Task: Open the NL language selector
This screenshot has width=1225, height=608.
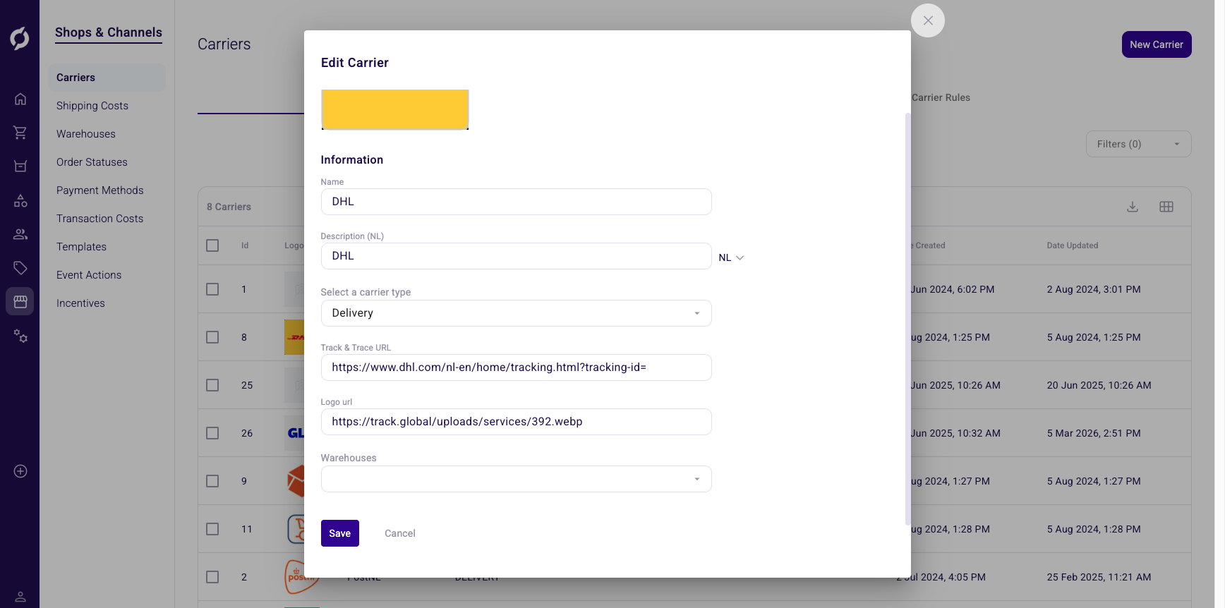Action: coord(731,258)
